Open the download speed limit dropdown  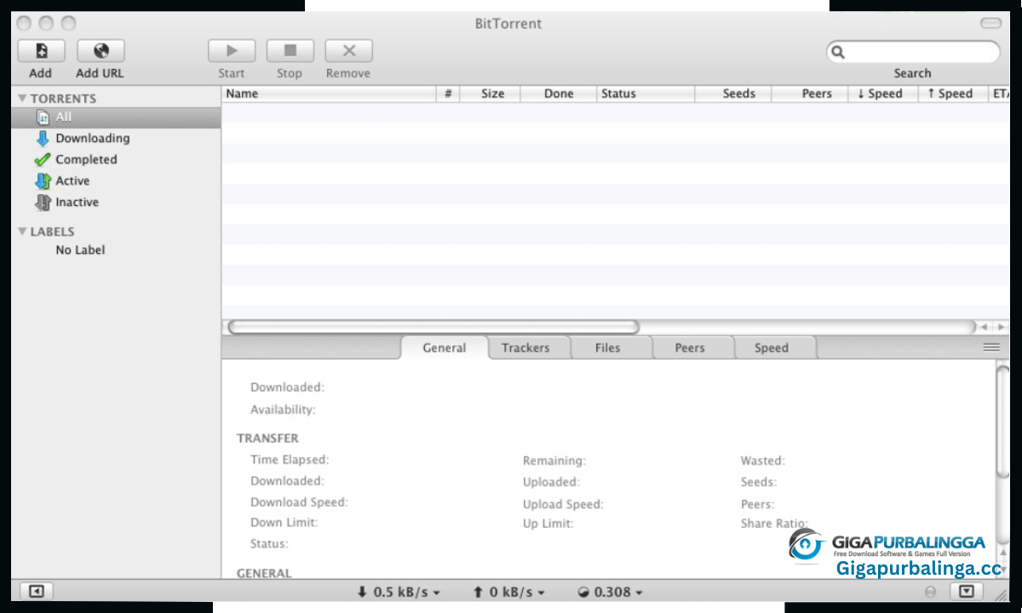tap(399, 592)
